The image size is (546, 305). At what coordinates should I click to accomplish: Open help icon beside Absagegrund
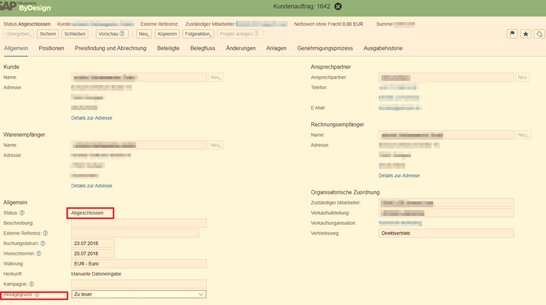pyautogui.click(x=37, y=294)
